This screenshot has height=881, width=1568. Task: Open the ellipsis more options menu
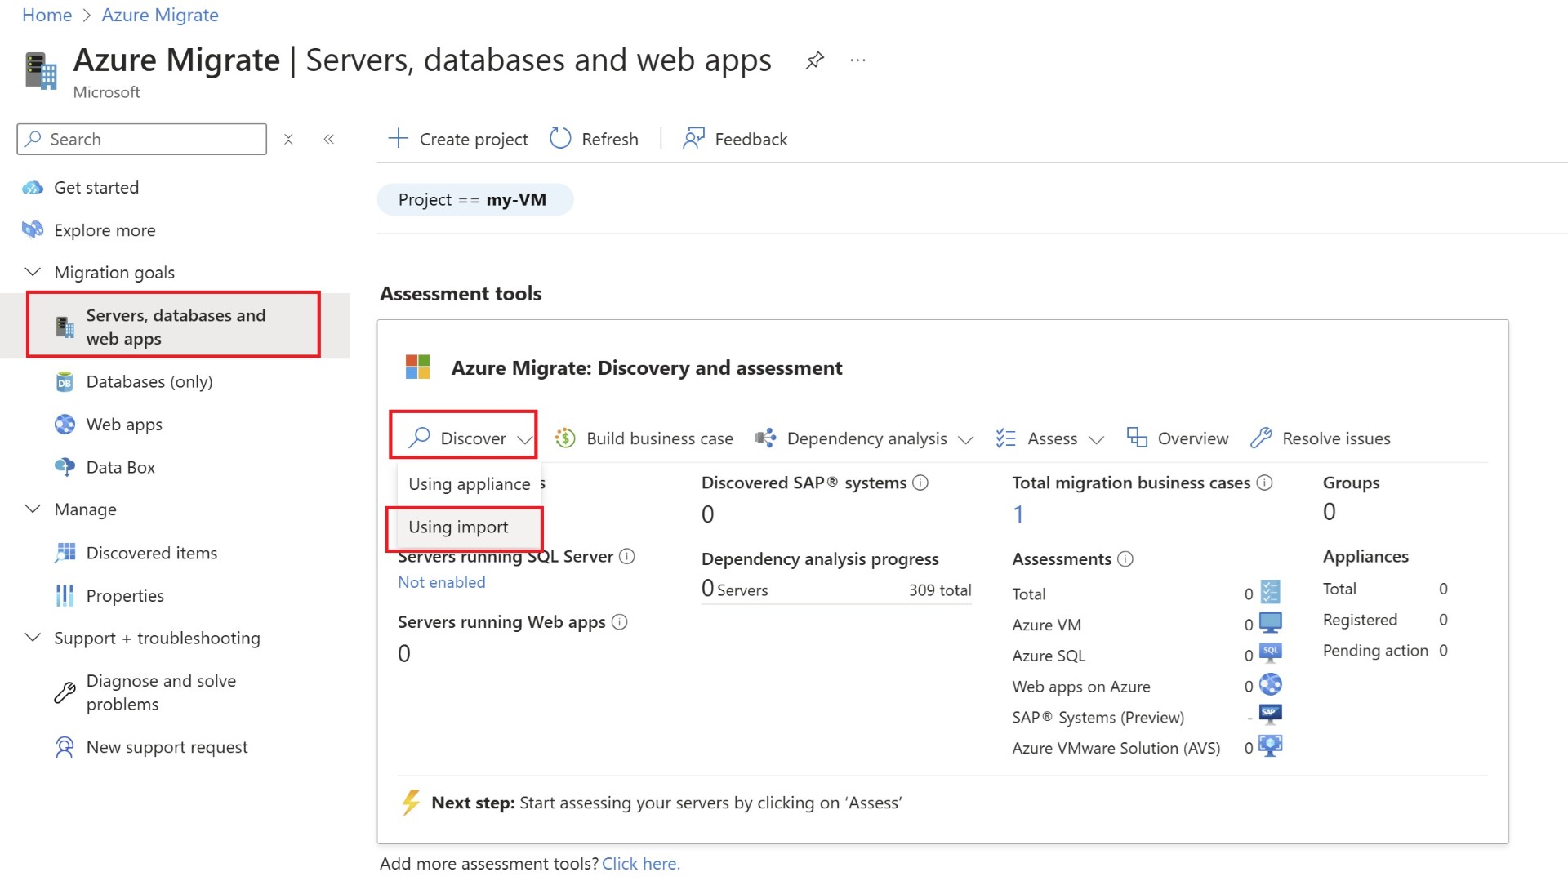coord(857,60)
